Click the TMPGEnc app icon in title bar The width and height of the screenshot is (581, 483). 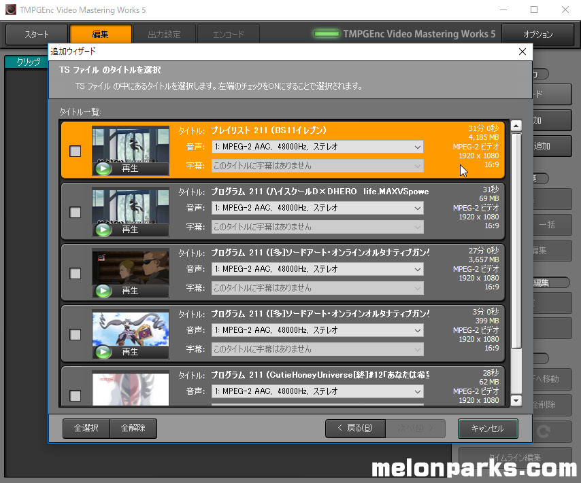click(11, 10)
